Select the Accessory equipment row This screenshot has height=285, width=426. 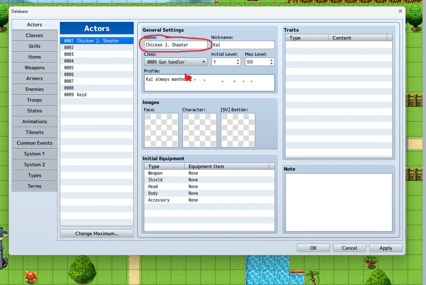209,200
